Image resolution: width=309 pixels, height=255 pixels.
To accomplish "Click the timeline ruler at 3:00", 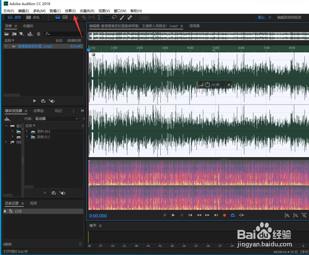I will (165, 48).
